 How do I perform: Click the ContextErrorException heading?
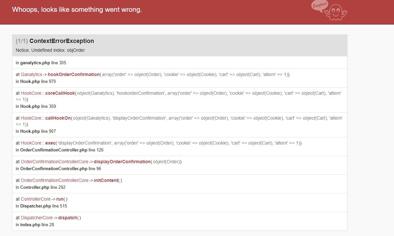pos(62,41)
